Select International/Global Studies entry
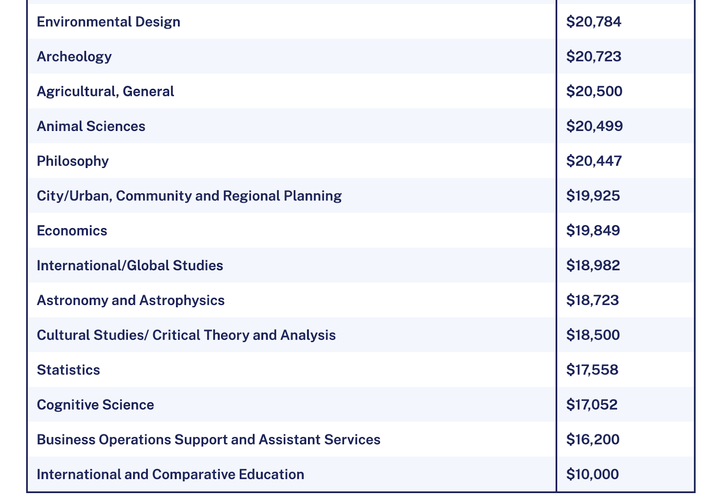Image resolution: width=703 pixels, height=497 pixels. (x=130, y=265)
